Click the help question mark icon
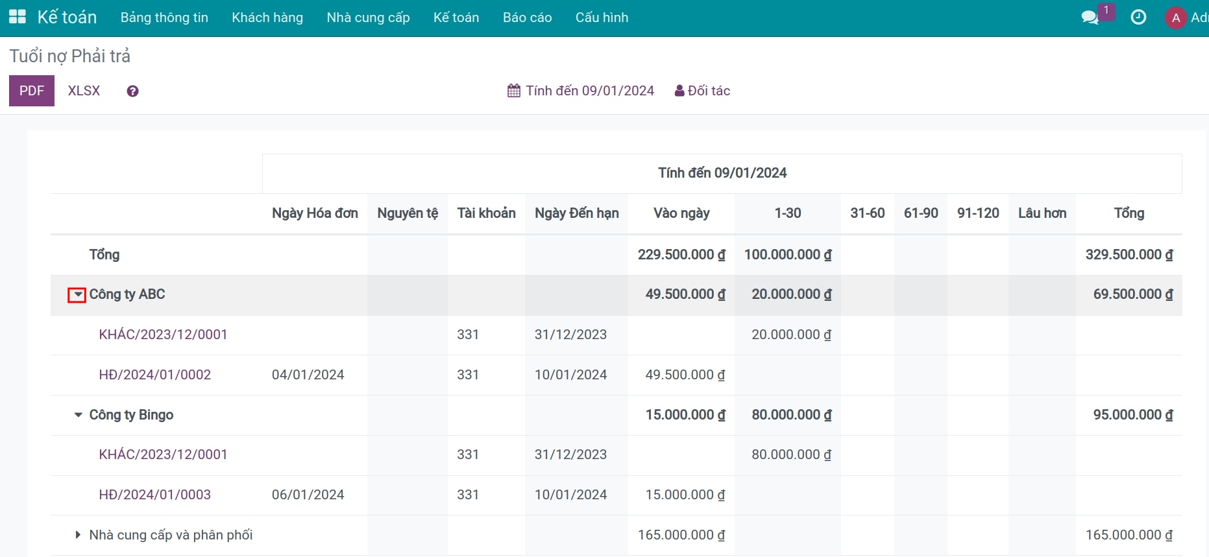 132,91
